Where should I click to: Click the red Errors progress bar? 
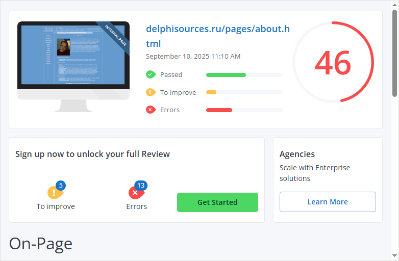pyautogui.click(x=219, y=110)
